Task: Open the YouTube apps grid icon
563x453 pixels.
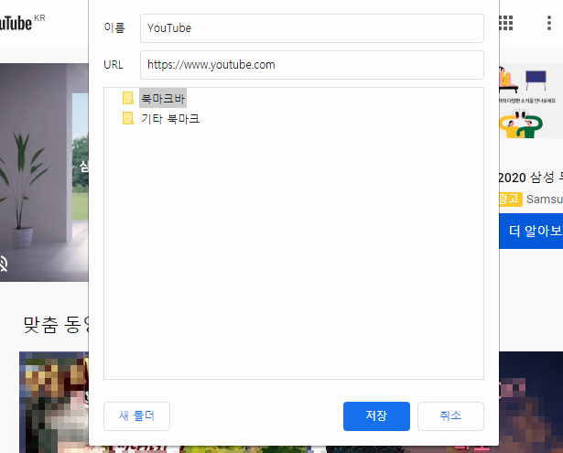Action: point(506,23)
